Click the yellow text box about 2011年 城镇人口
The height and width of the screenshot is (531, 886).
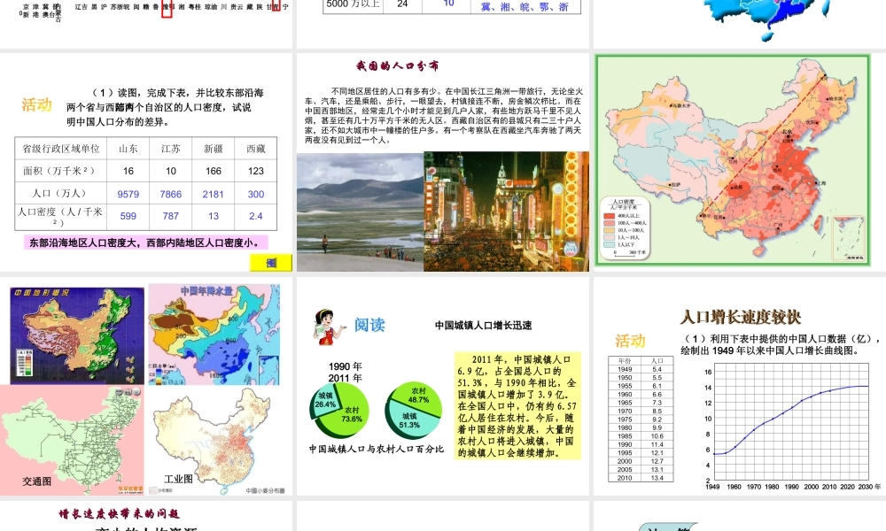[x=517, y=406]
